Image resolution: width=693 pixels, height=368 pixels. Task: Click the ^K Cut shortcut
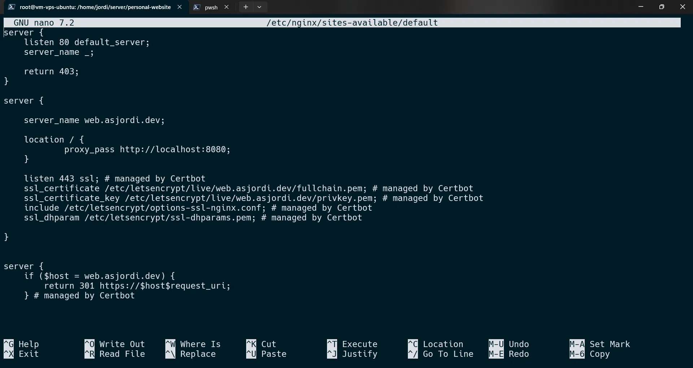(261, 344)
